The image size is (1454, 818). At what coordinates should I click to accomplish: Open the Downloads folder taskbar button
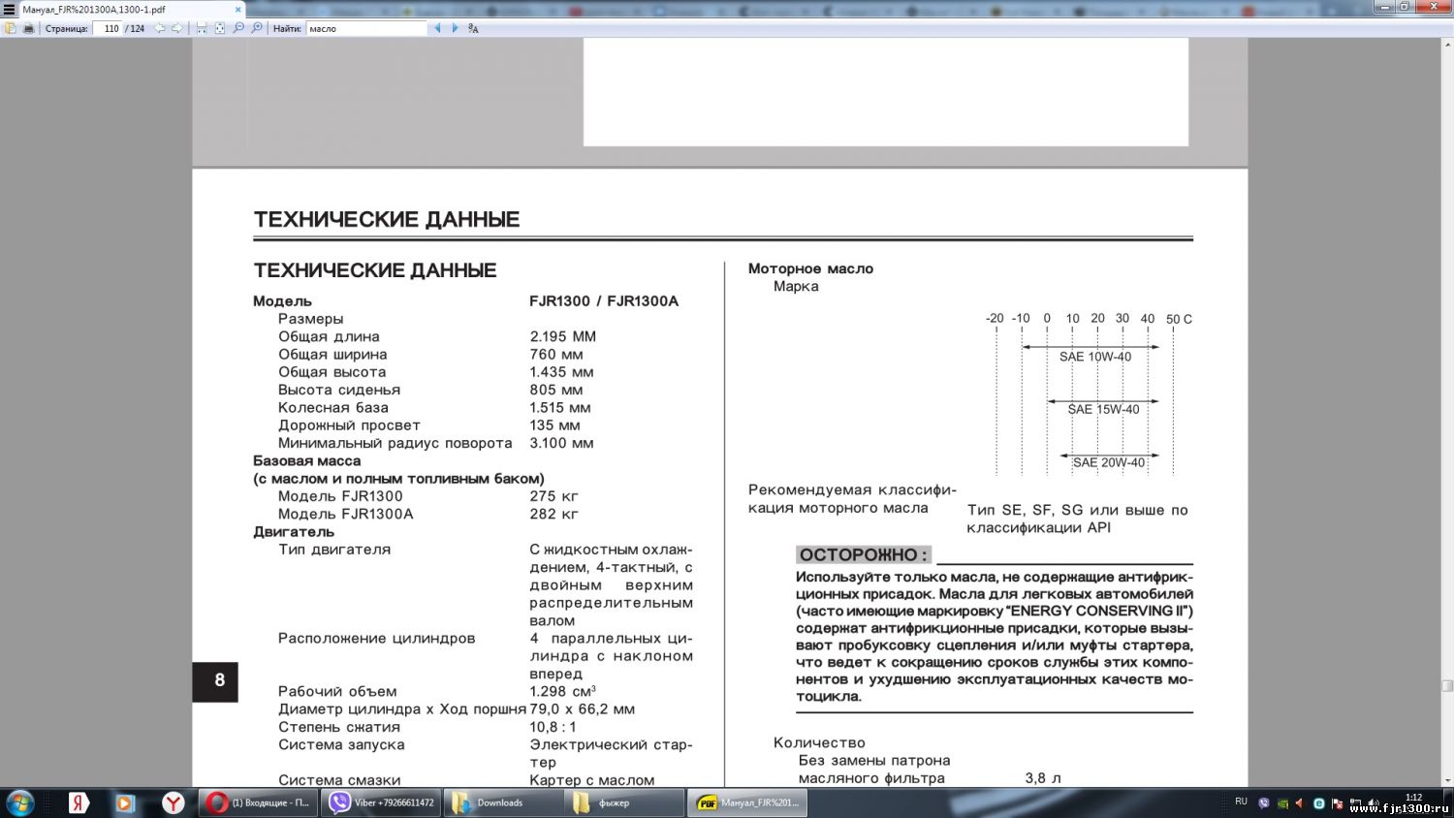(x=504, y=802)
